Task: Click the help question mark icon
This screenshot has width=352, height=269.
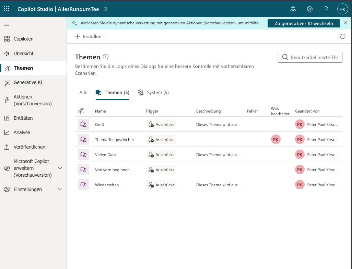Action: (326, 9)
